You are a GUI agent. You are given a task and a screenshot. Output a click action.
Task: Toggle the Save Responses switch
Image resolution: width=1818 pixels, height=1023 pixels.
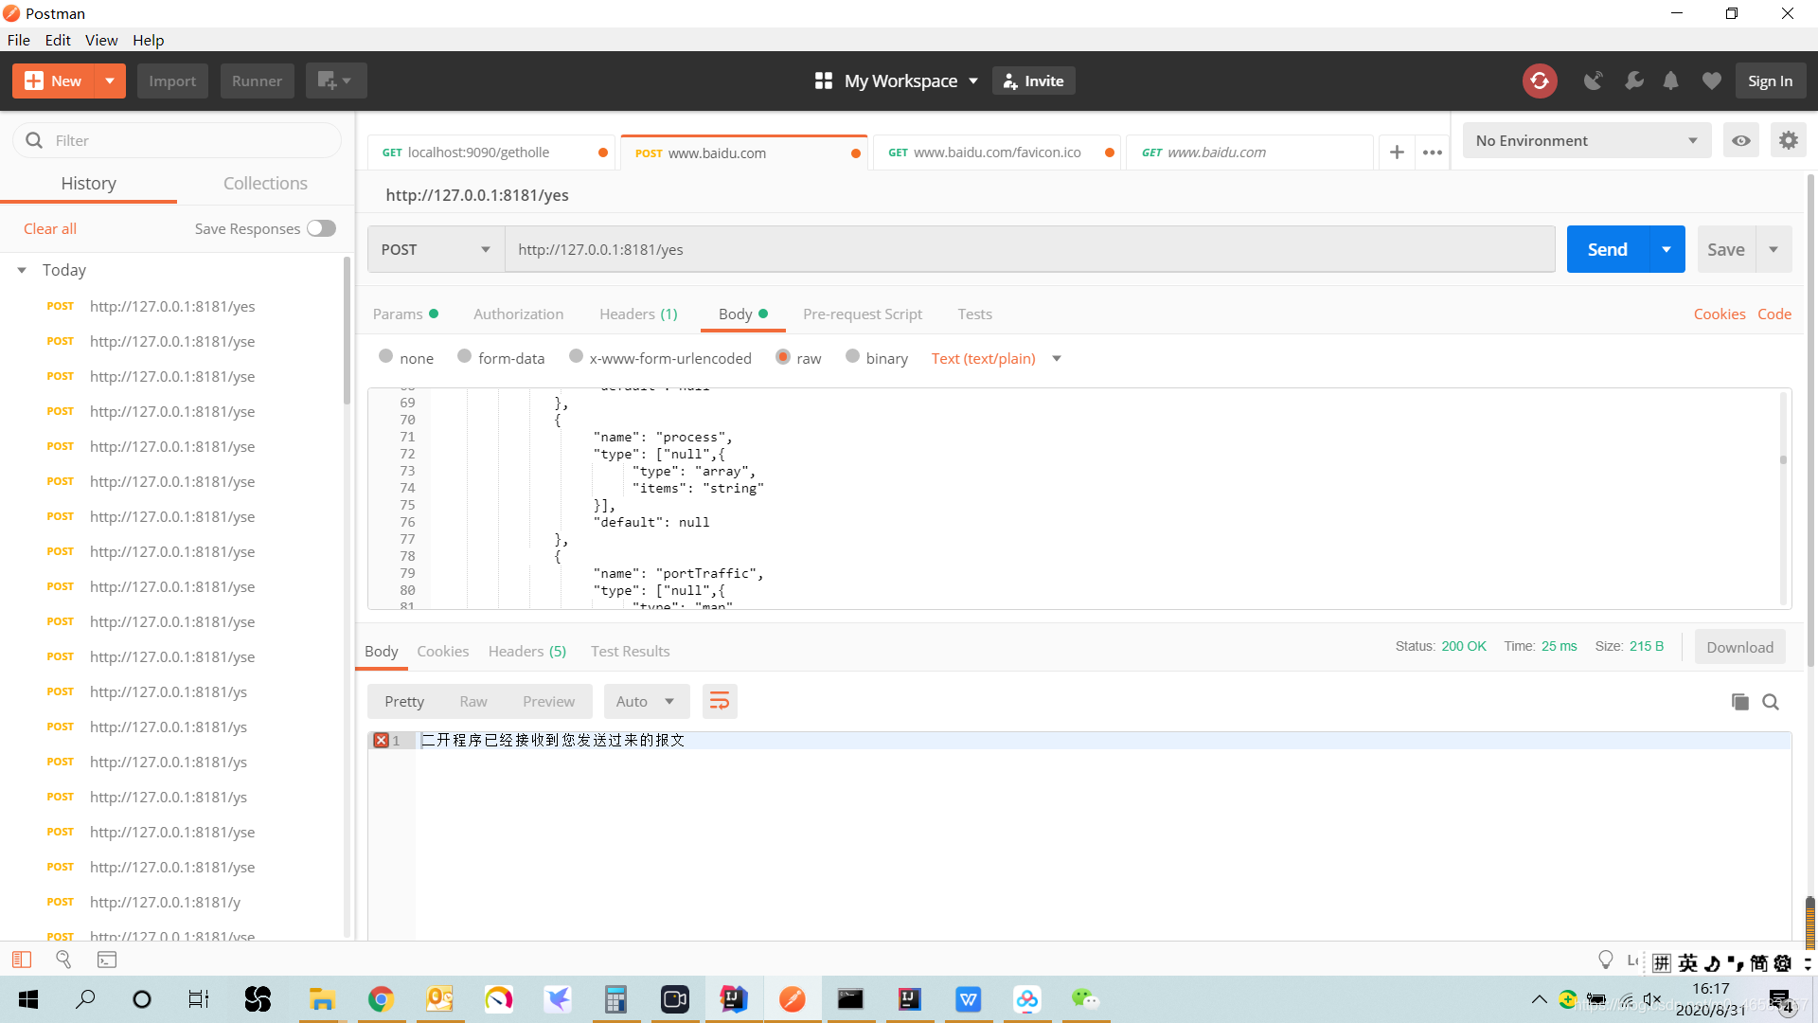321,228
